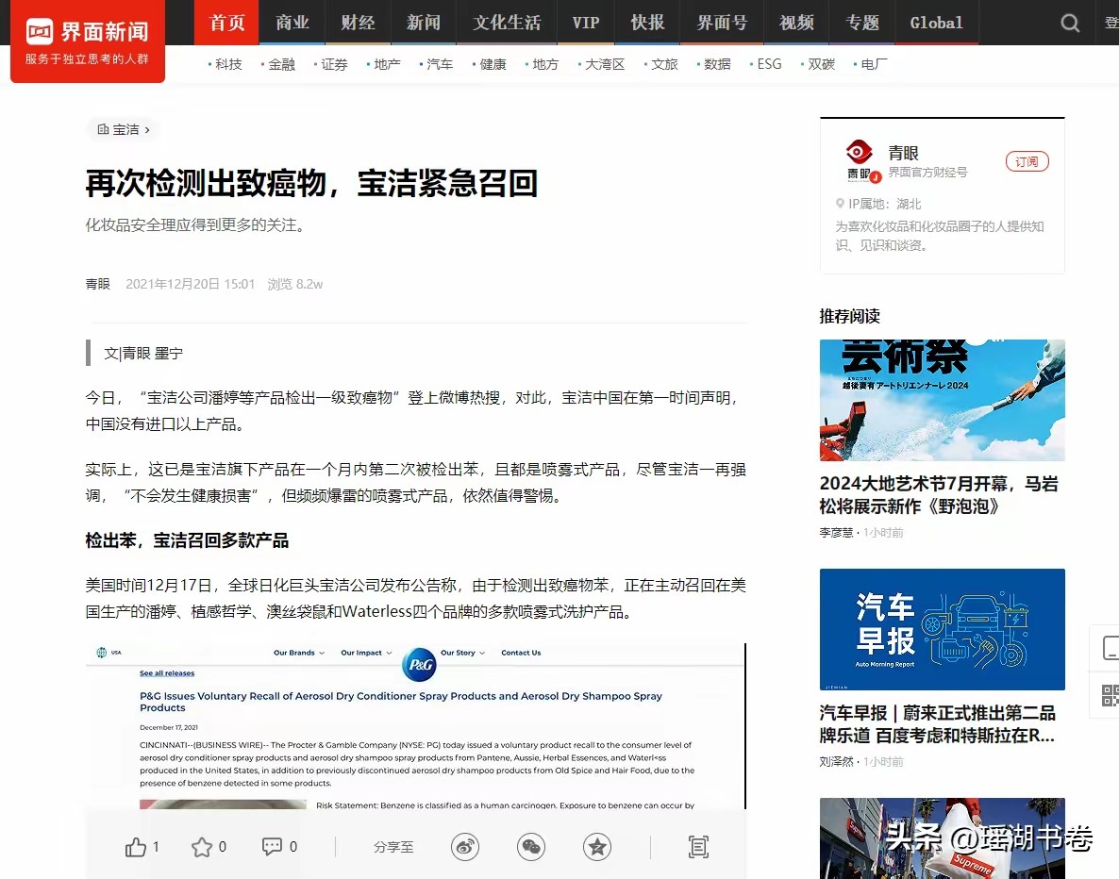Click author 刘泽然

(836, 761)
